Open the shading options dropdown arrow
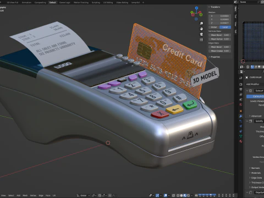This screenshot has height=198, width=264. click(192, 195)
